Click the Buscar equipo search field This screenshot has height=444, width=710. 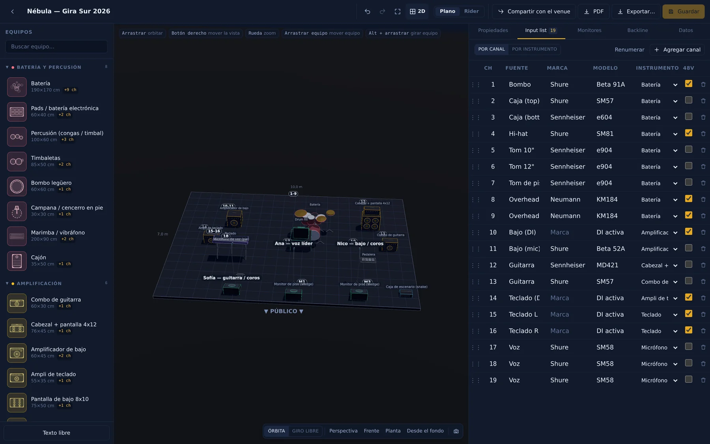pos(56,47)
